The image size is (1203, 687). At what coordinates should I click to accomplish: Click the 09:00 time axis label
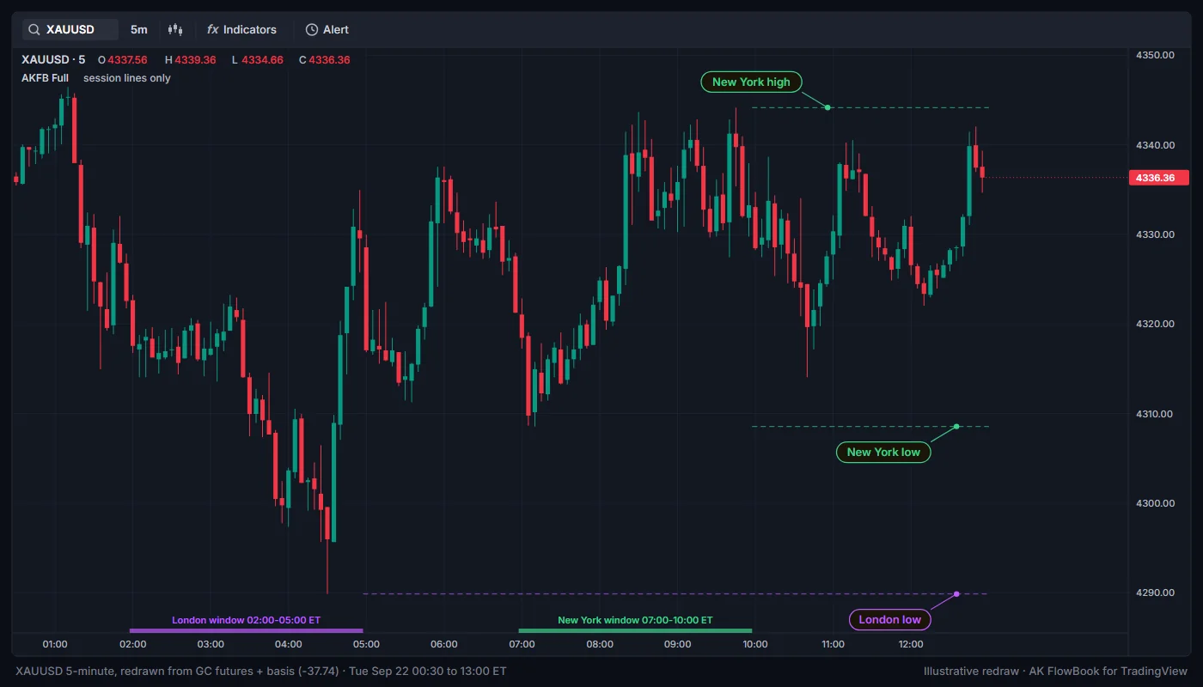[x=677, y=644]
